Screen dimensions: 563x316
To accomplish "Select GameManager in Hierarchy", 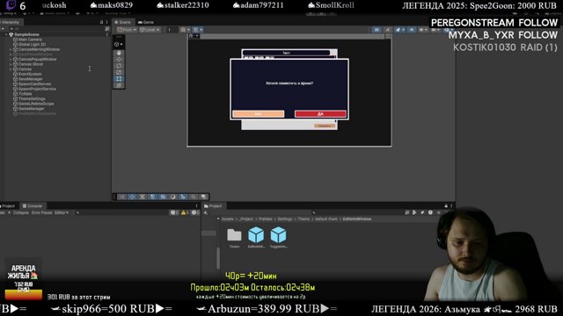I will point(32,109).
